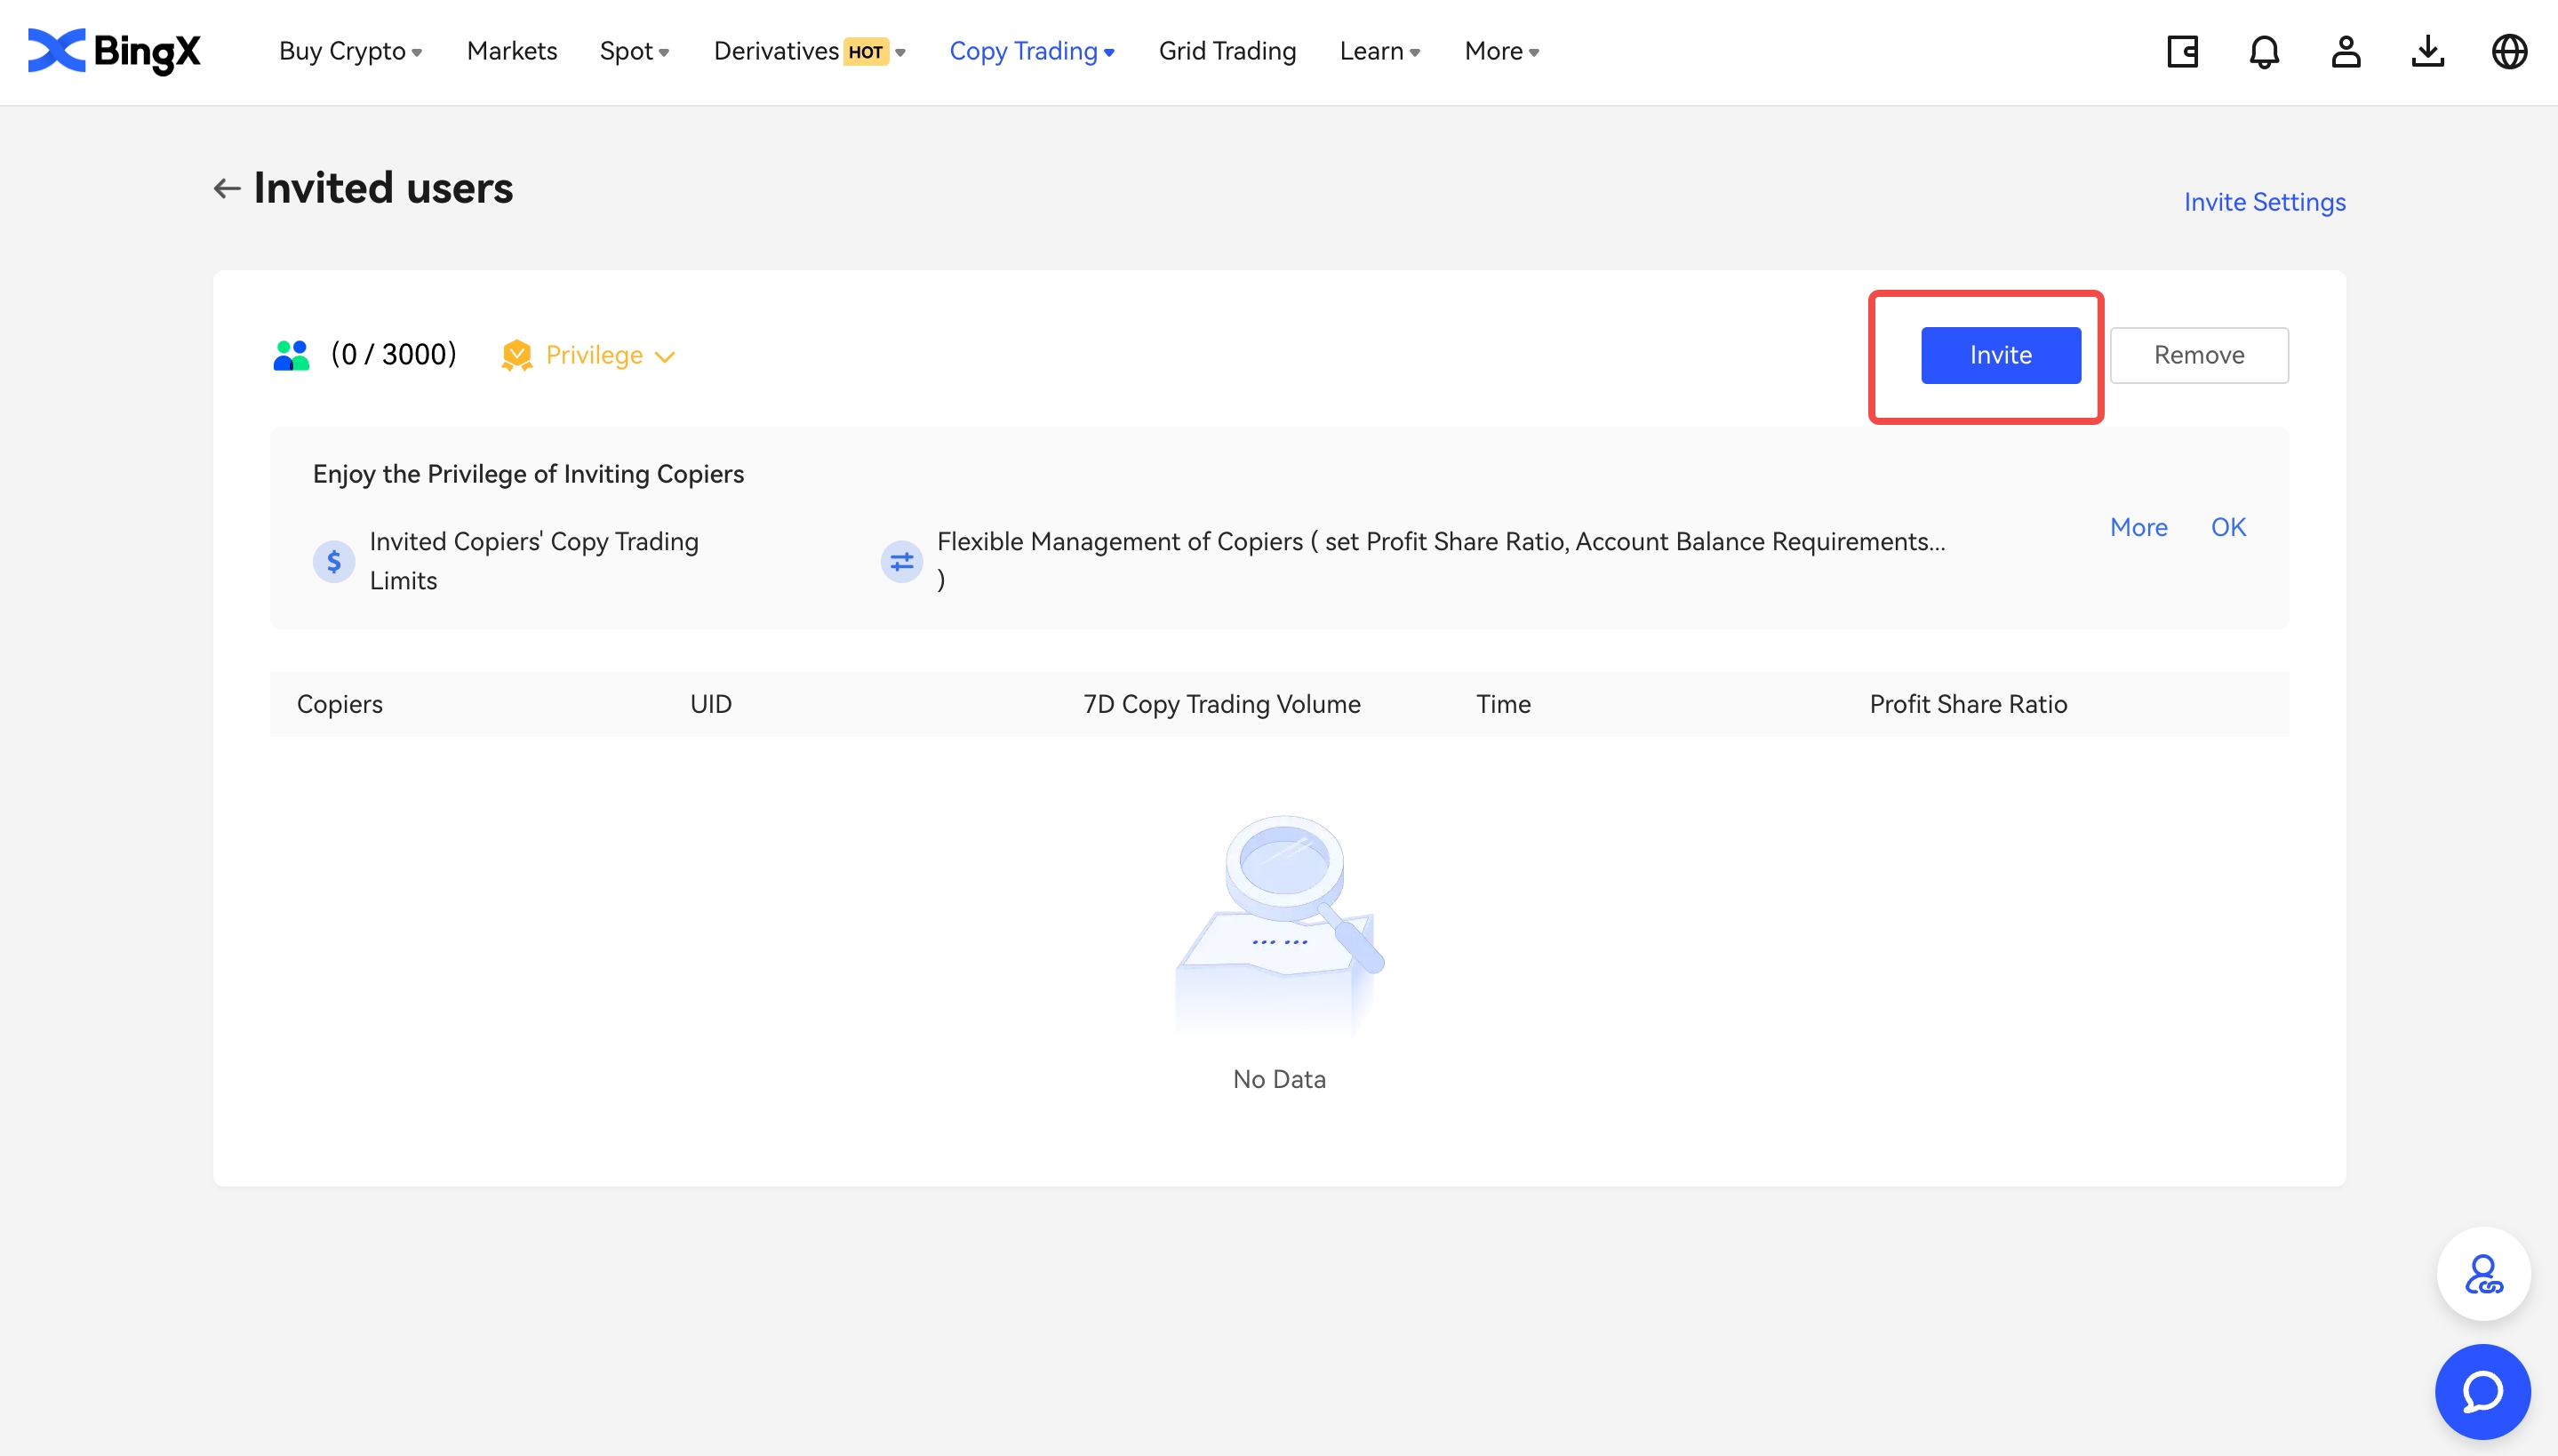Open Invite Settings

[2264, 202]
